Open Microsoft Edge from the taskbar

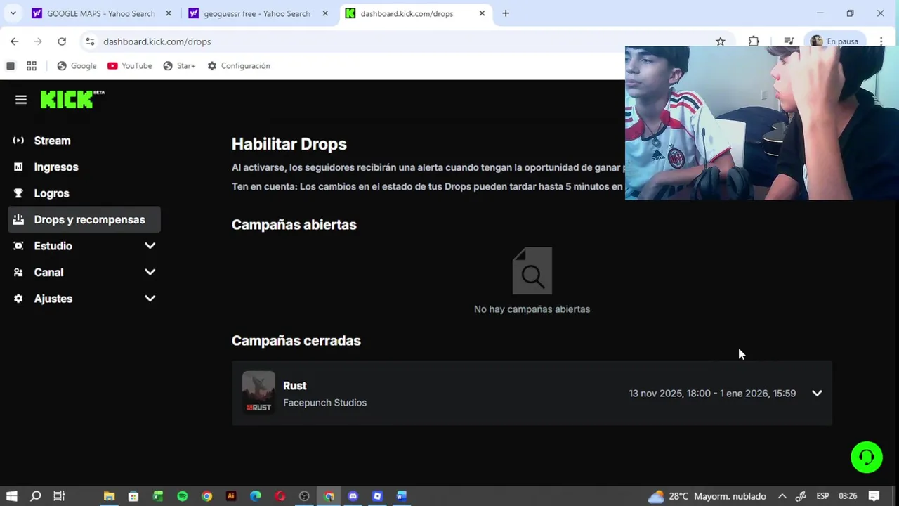pos(256,496)
